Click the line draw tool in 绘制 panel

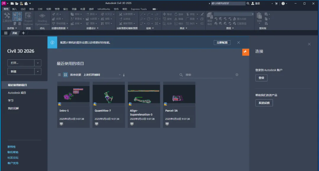click(x=142, y=14)
